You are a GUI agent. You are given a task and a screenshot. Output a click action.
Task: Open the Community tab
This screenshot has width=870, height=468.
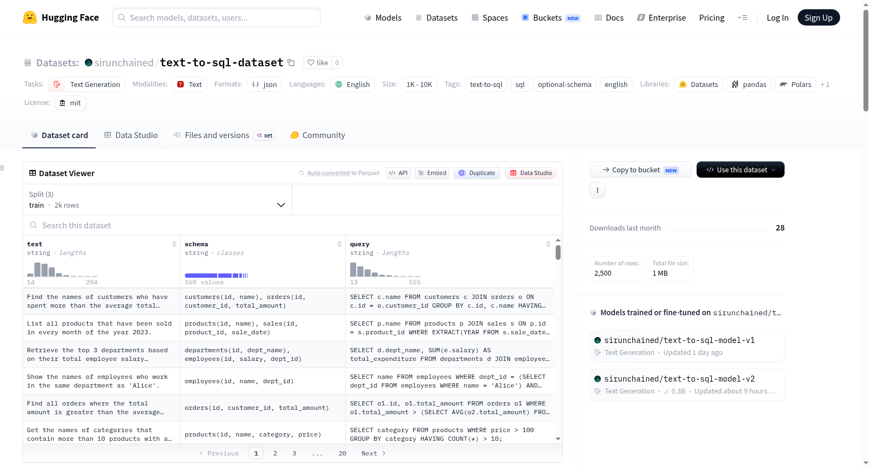pyautogui.click(x=318, y=135)
